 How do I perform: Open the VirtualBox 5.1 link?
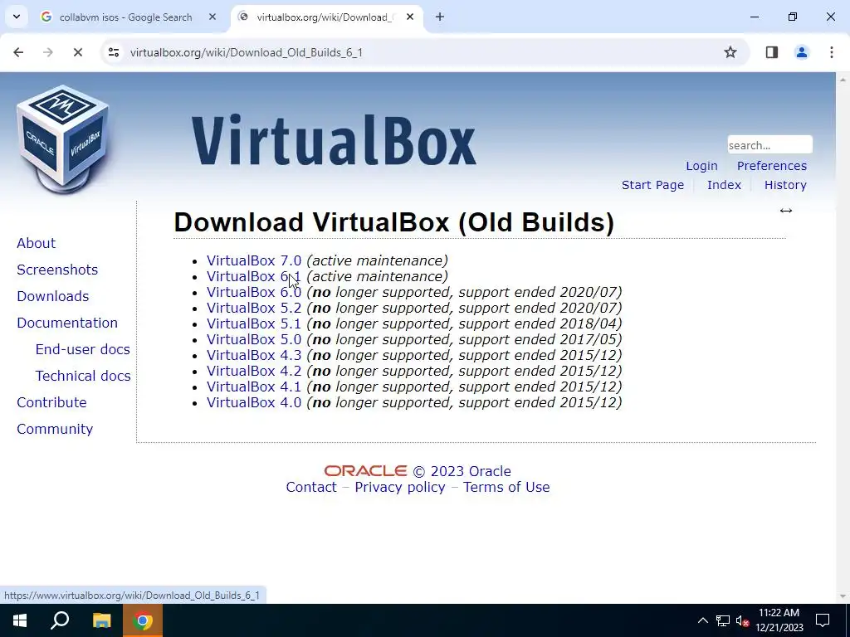pos(254,323)
